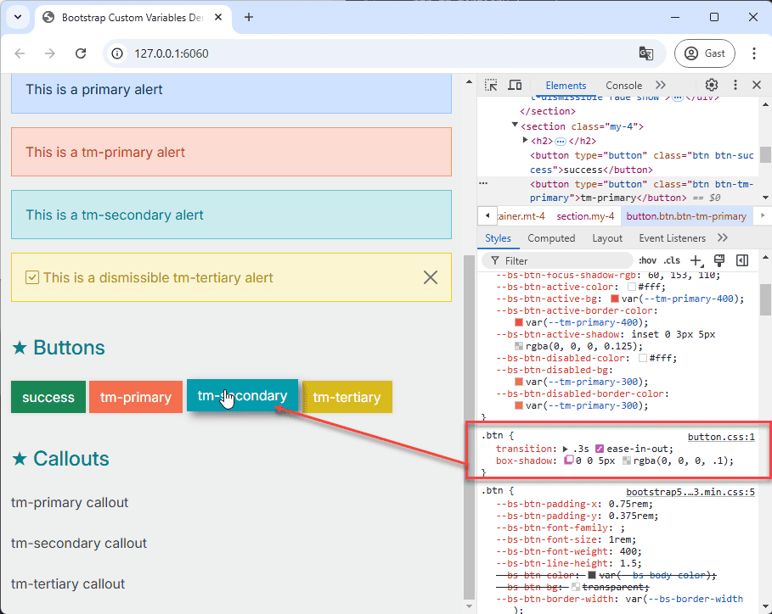772x614 pixels.
Task: Expand transition shorthand triangle
Action: click(566, 449)
